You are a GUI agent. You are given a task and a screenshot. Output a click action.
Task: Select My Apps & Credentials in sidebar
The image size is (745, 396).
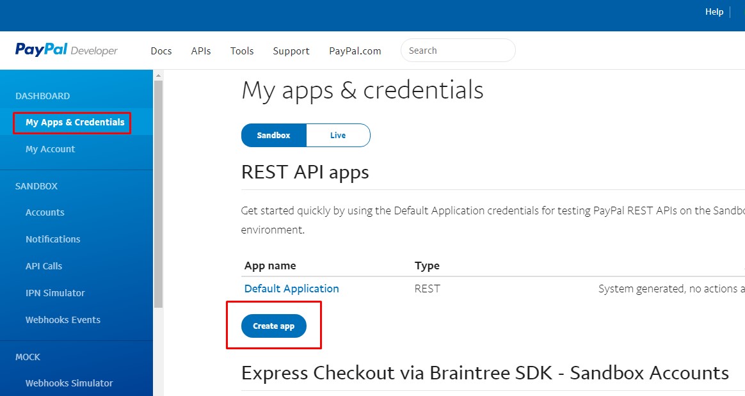75,122
